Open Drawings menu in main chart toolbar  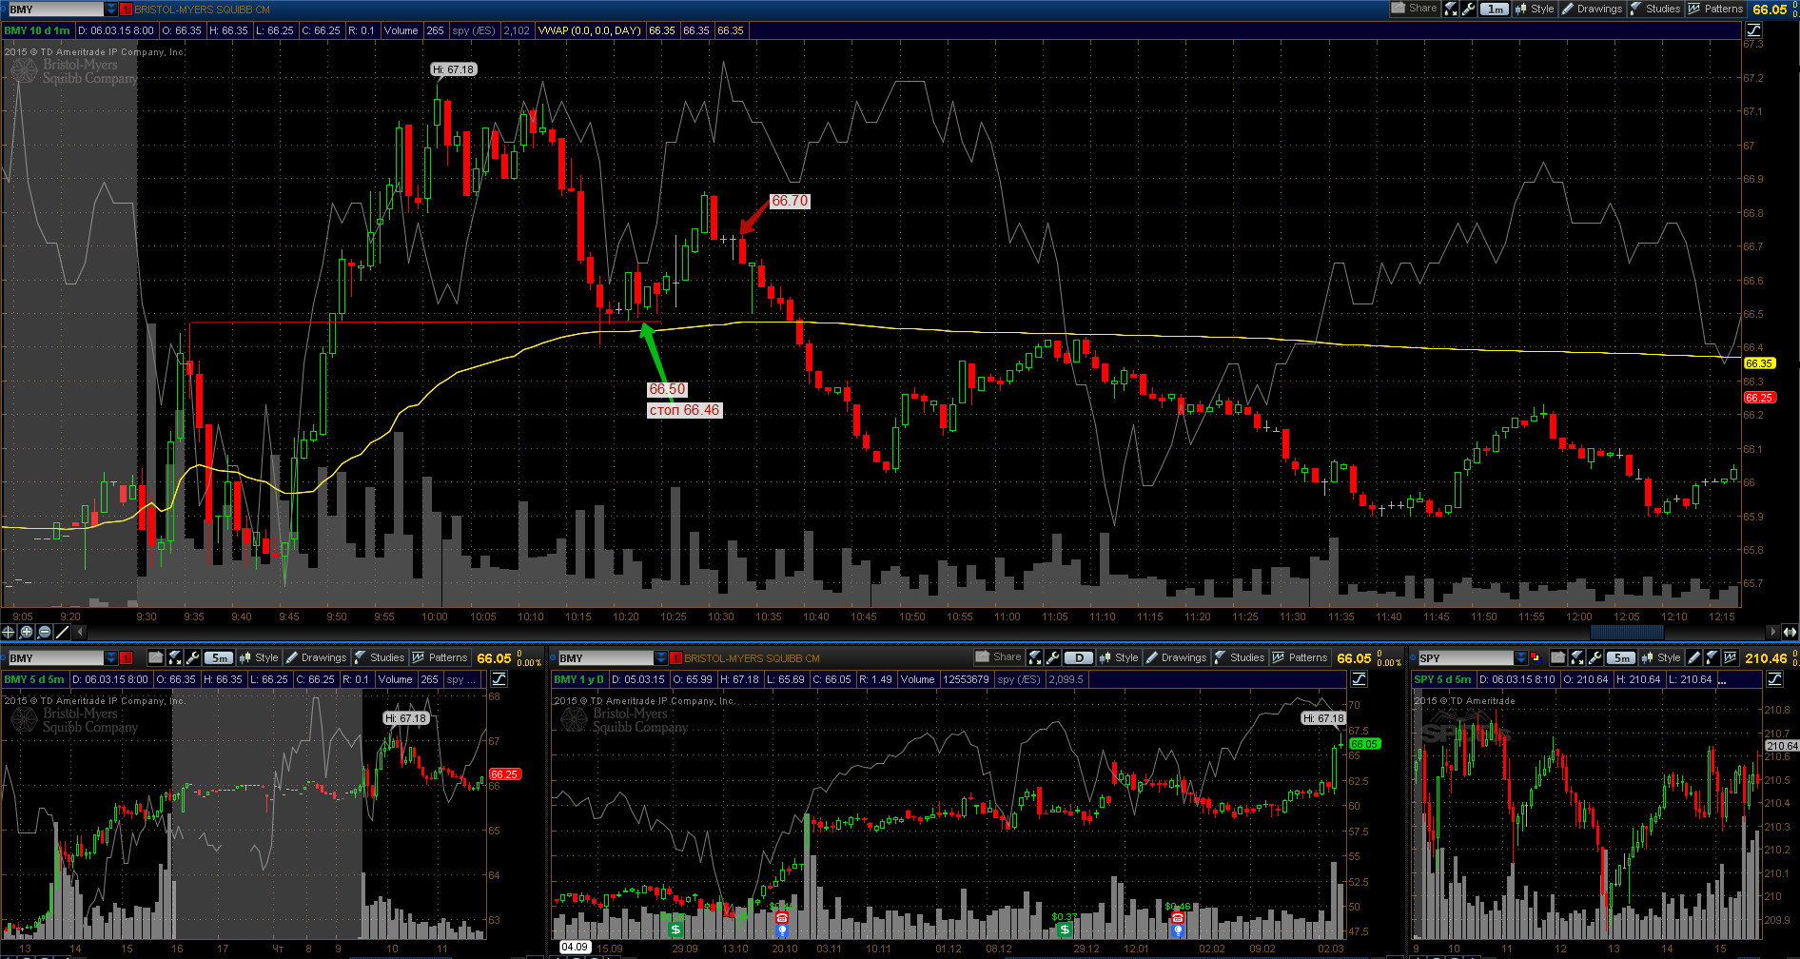1593,9
